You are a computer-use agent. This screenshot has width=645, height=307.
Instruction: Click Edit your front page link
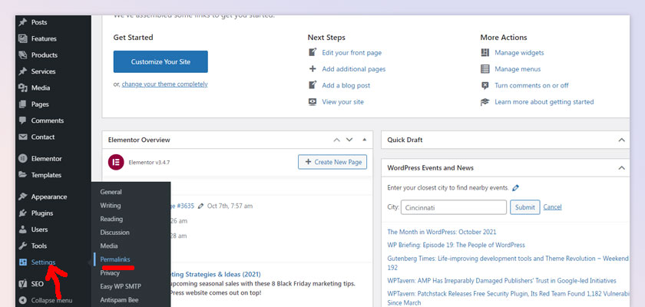click(352, 53)
